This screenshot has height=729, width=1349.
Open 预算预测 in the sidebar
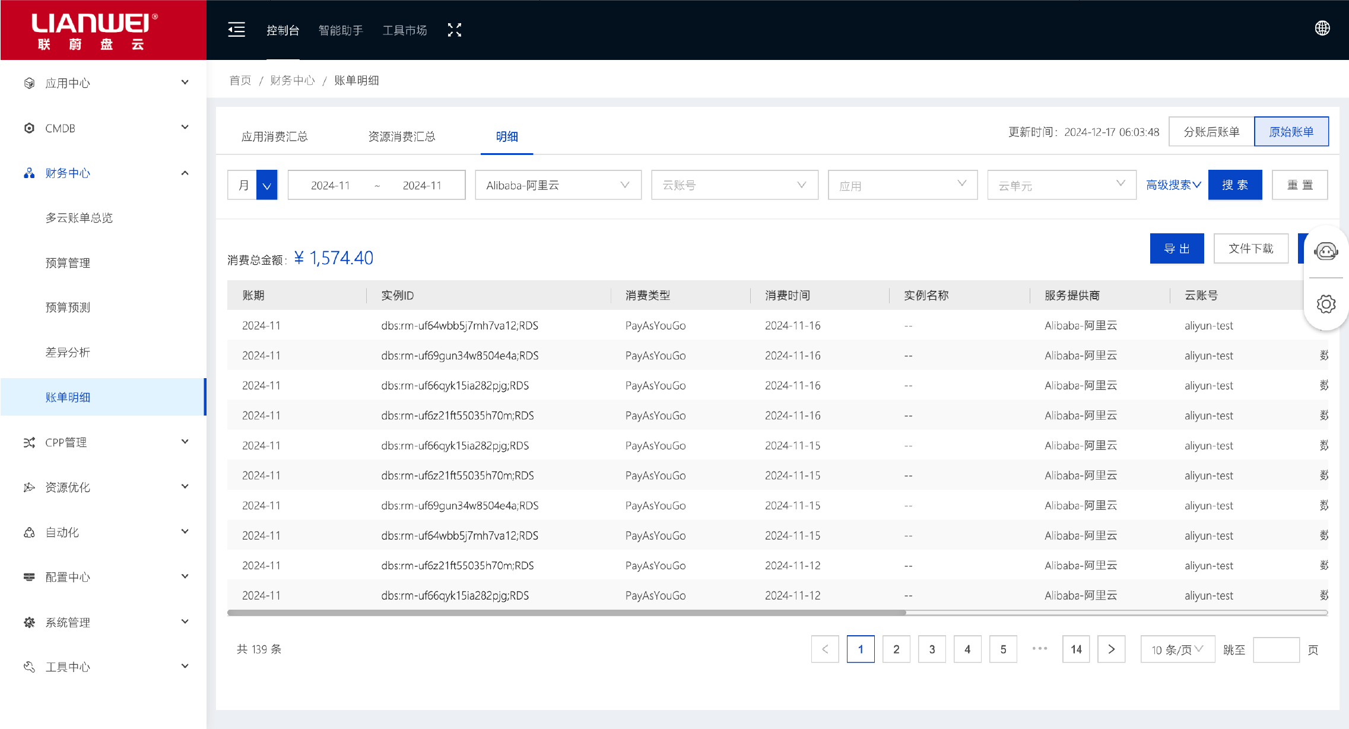coord(68,308)
